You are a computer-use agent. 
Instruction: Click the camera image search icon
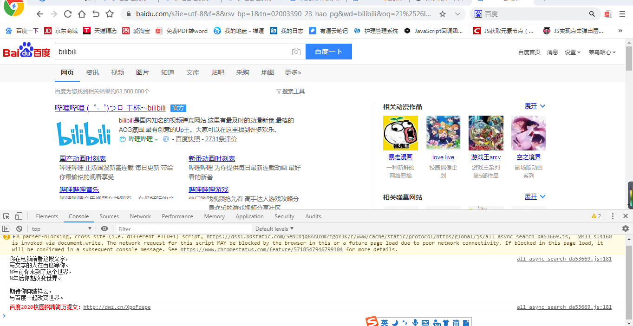coord(296,52)
